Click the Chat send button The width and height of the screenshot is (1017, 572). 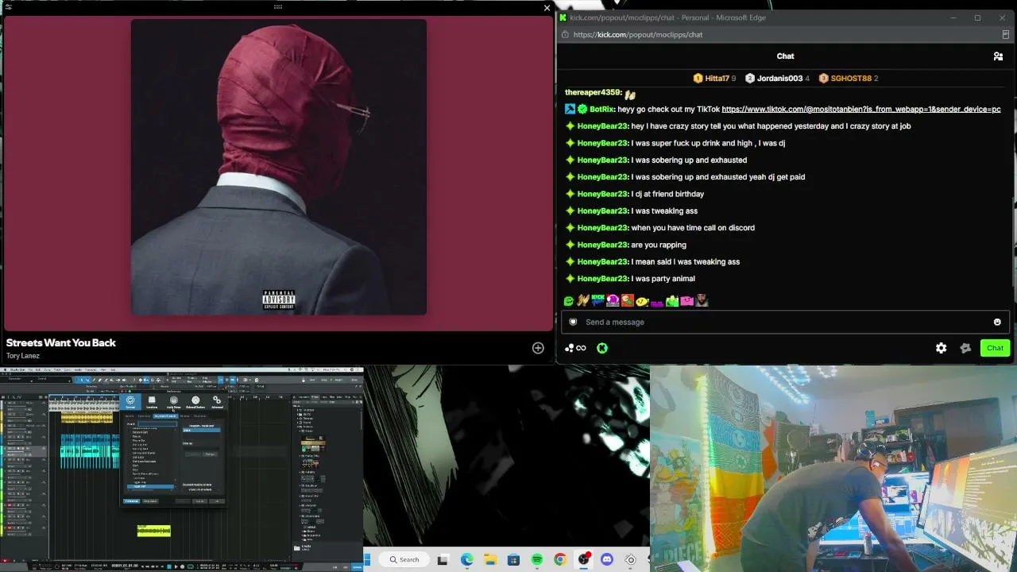[995, 348]
